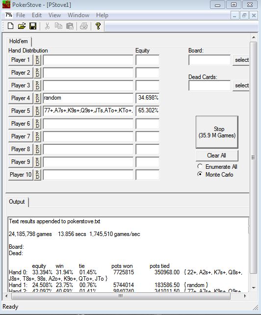The width and height of the screenshot is (261, 315).
Task: Click the PokerStove app icon in title bar
Action: point(6,4)
